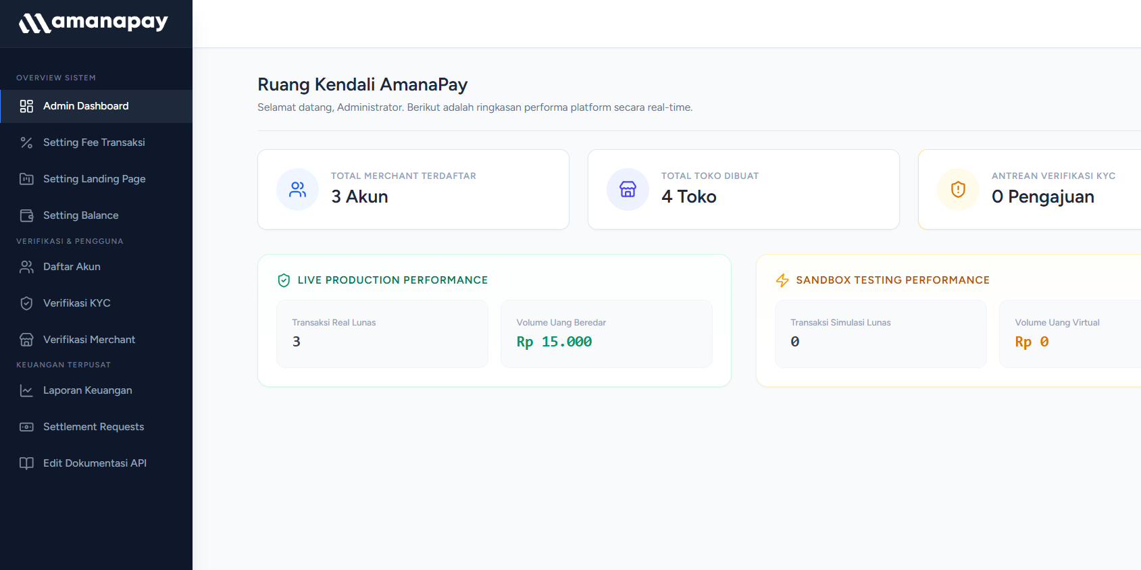Click the percent icon for Setting Fee Transaksi

26,142
